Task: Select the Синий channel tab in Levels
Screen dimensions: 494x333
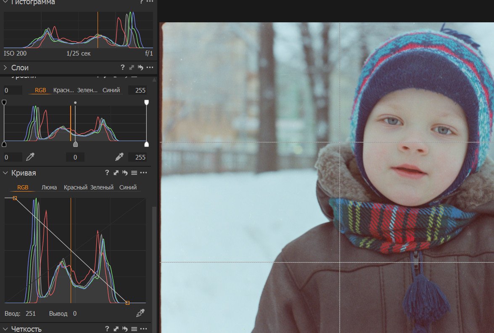Action: (111, 90)
